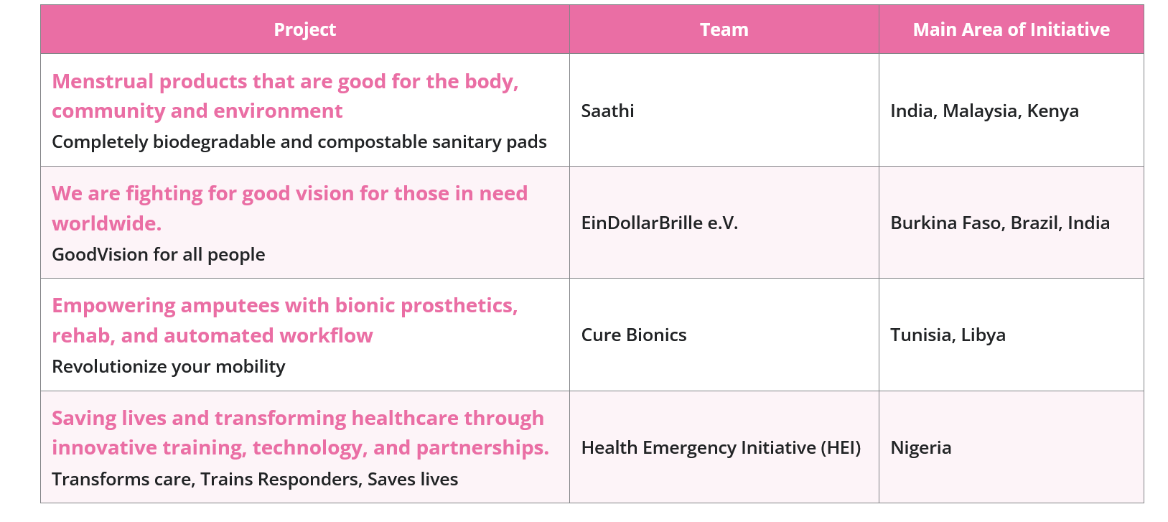Click the Tunisia, Libya cell
1168x522 pixels.
click(948, 335)
